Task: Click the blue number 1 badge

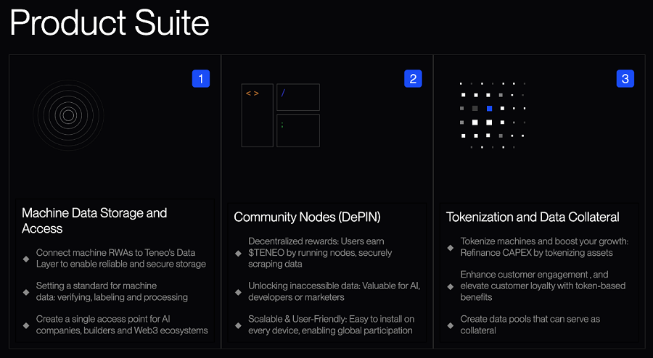Action: [x=201, y=78]
